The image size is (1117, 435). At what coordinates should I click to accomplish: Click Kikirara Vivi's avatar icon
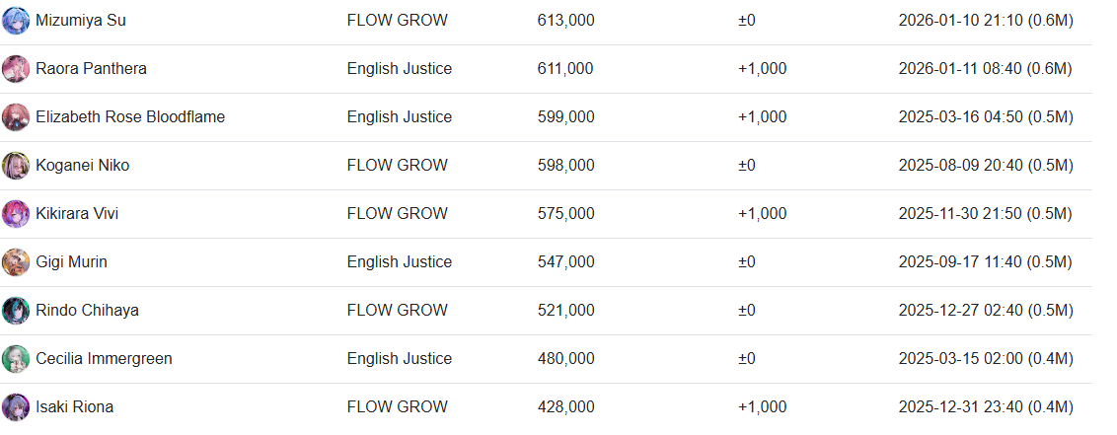point(16,214)
